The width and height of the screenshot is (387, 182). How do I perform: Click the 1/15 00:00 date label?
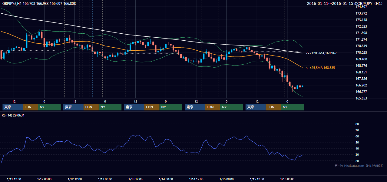(x=227, y=179)
